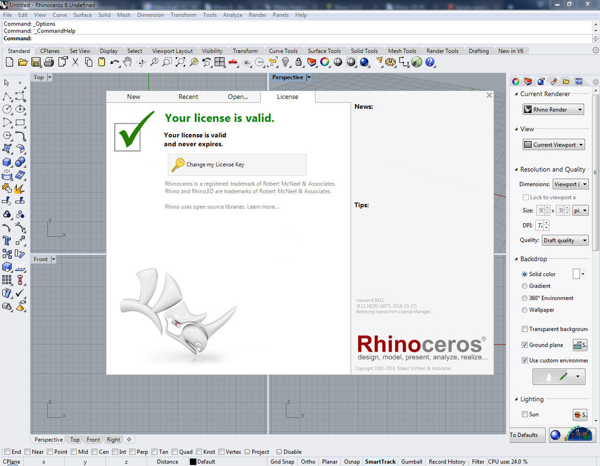Open the Top viewport title dropdown arrow
The height and width of the screenshot is (466, 600).
pyautogui.click(x=50, y=77)
